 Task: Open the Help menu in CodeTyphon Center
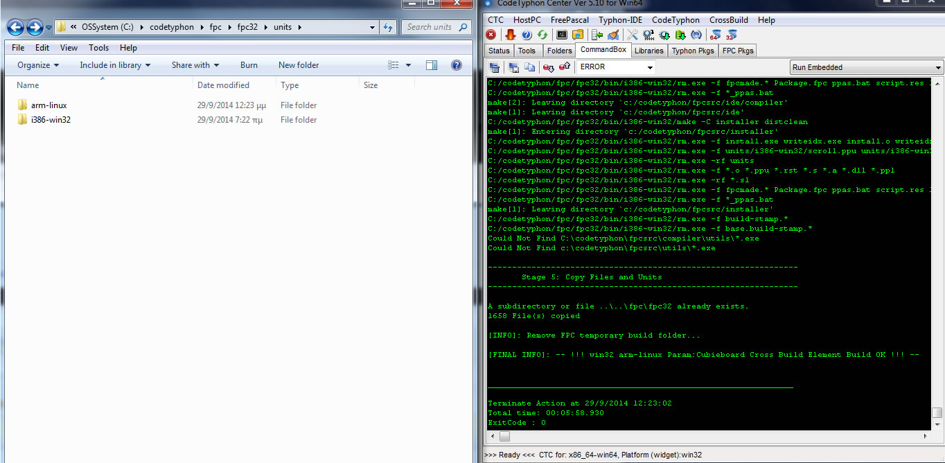[x=766, y=20]
